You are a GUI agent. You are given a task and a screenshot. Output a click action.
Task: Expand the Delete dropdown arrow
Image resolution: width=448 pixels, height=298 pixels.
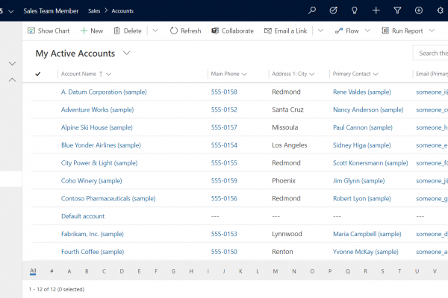click(x=155, y=31)
